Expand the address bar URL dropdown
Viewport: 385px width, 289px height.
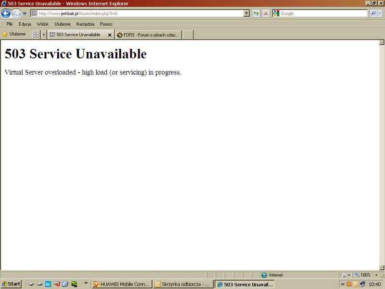[x=246, y=13]
